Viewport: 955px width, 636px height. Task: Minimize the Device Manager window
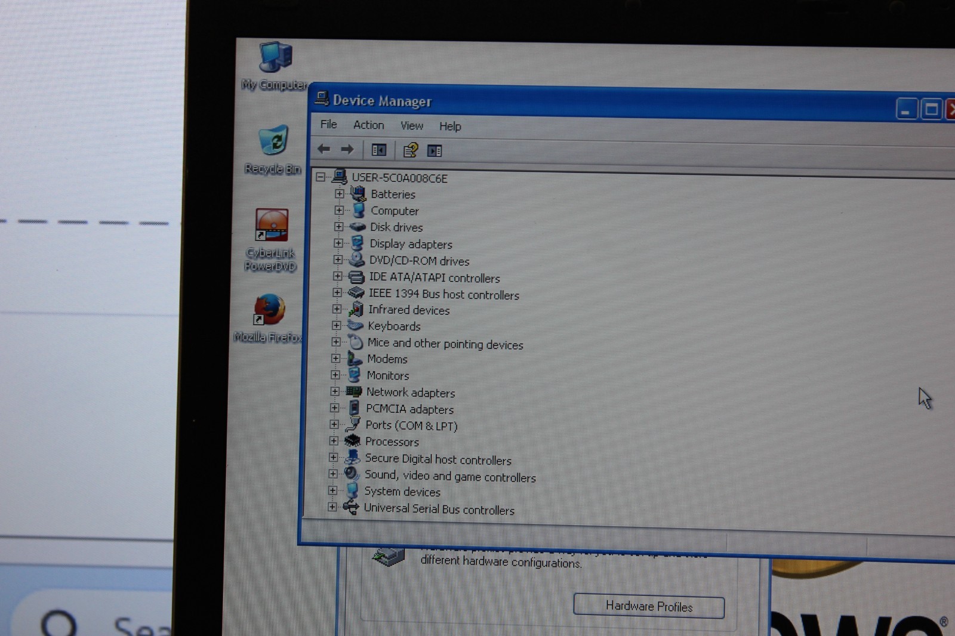907,109
